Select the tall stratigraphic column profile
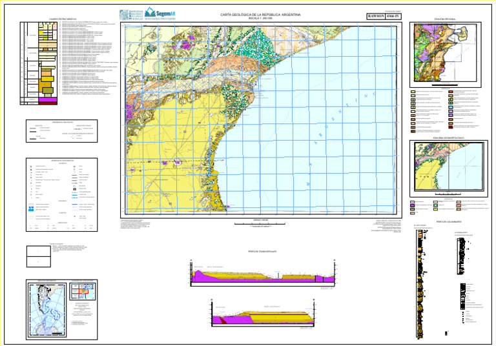496x346 pixels. [x=419, y=284]
